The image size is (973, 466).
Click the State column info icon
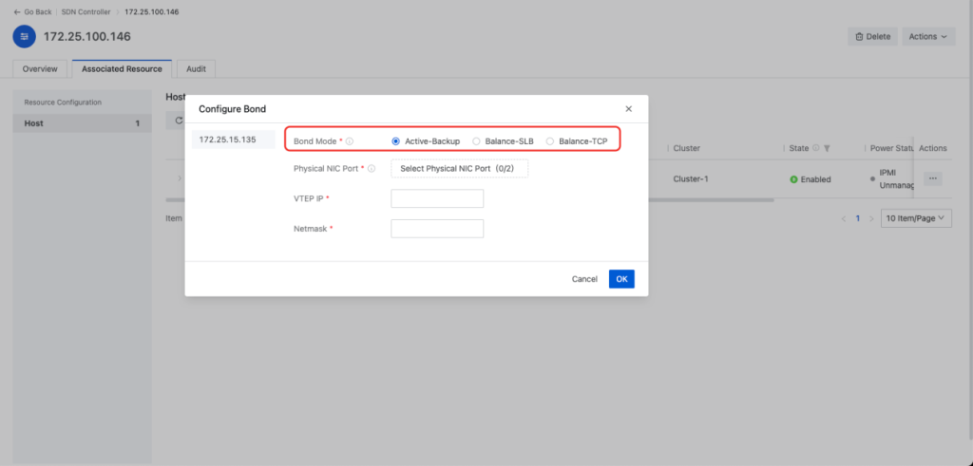pos(816,149)
